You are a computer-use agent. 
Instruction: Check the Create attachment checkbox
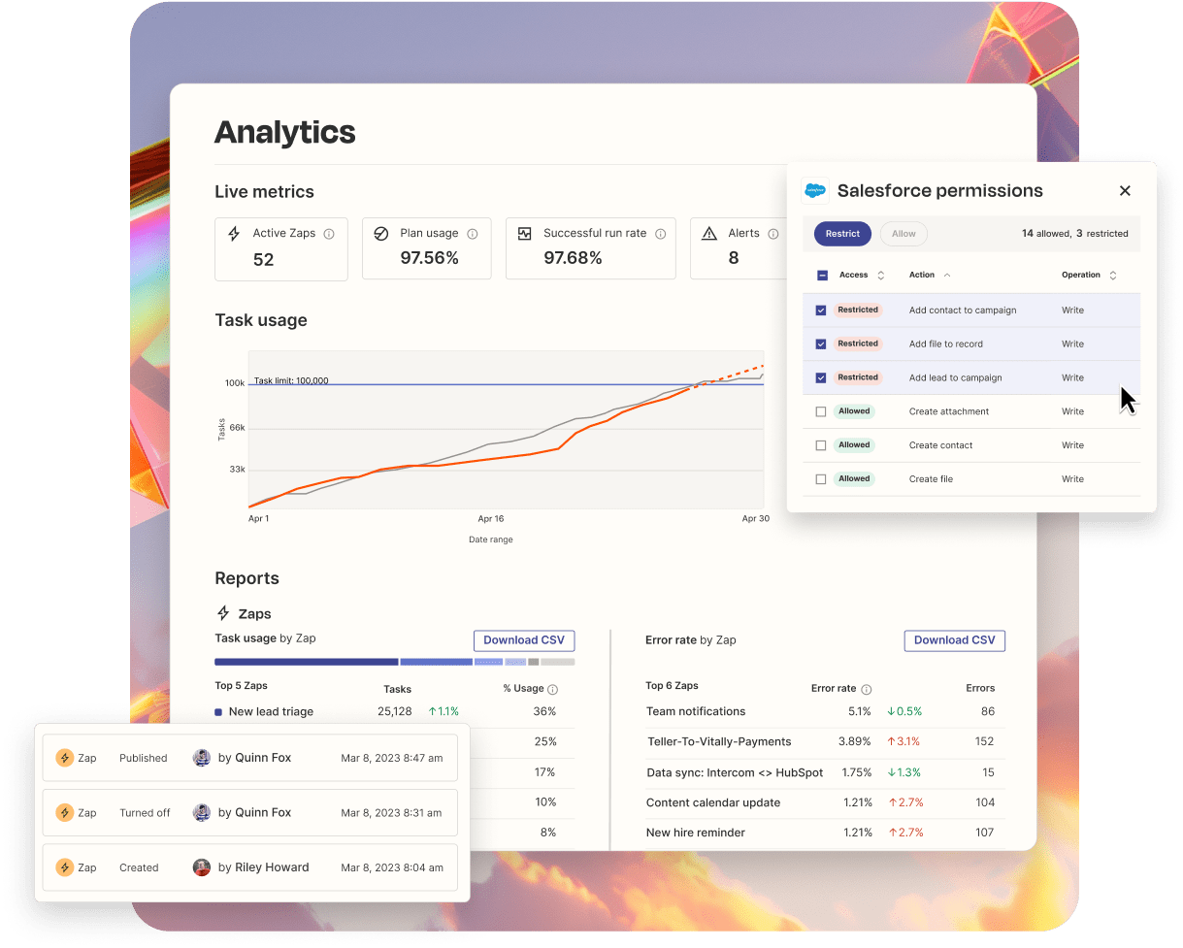[x=821, y=411]
